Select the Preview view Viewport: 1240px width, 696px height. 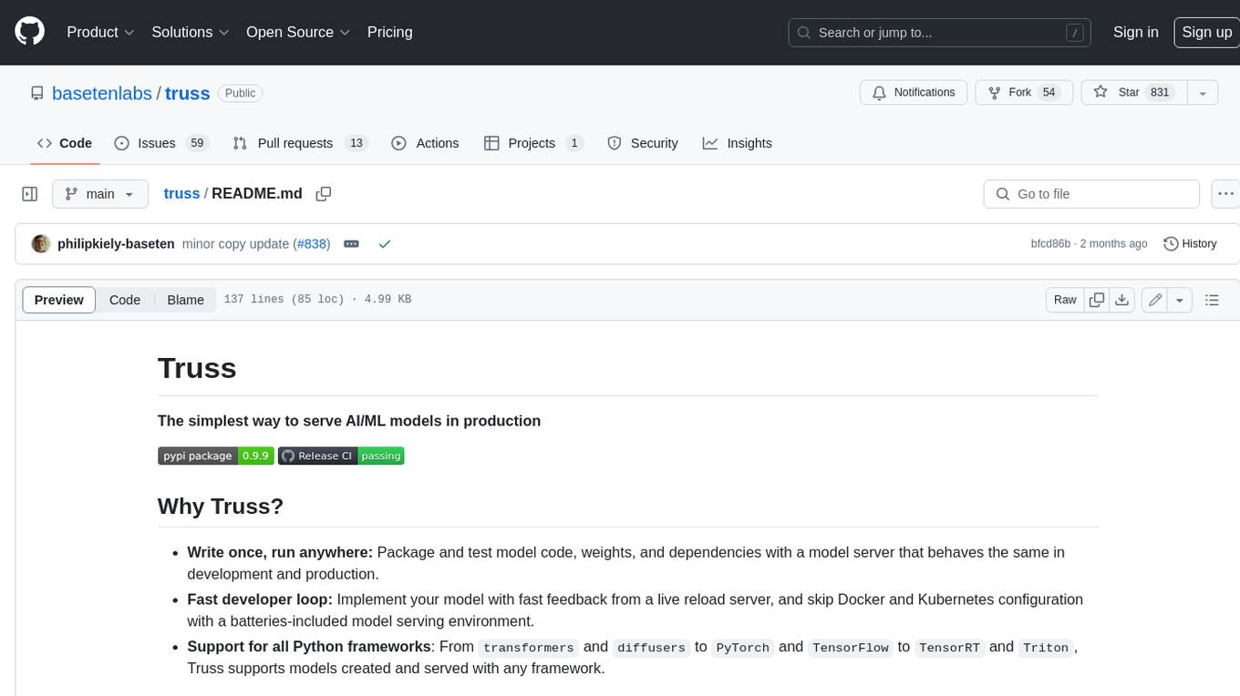tap(59, 300)
